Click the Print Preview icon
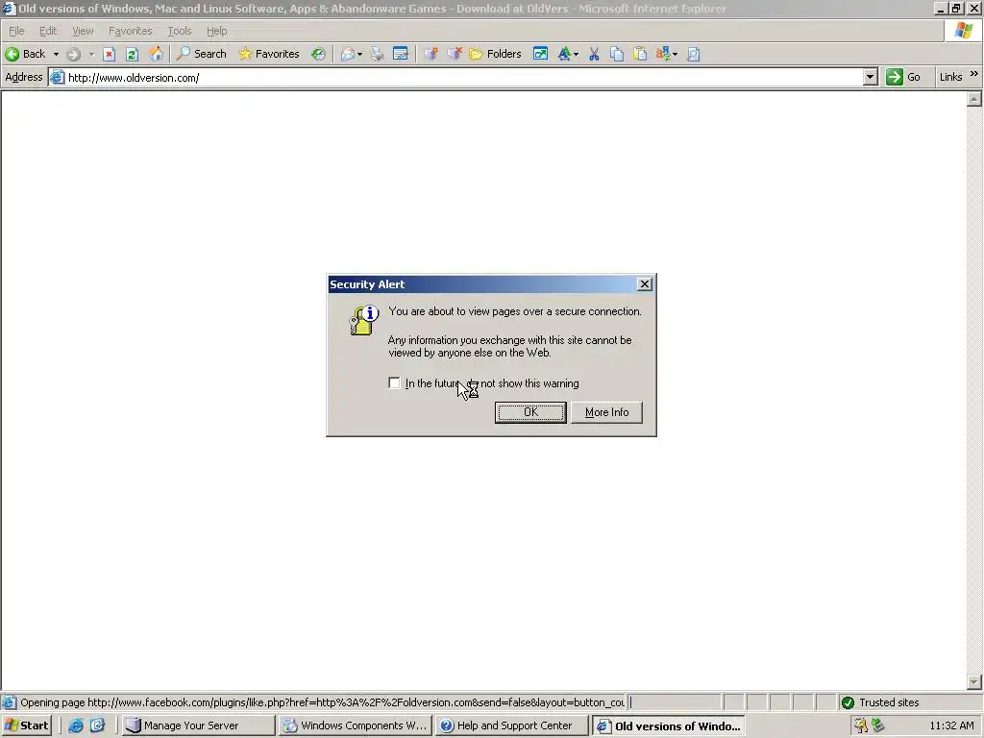Viewport: 984px width, 738px height. [694, 54]
